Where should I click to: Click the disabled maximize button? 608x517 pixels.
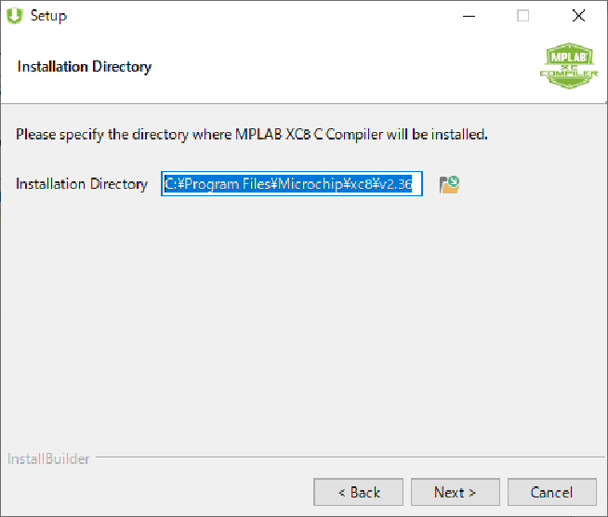pyautogui.click(x=522, y=16)
